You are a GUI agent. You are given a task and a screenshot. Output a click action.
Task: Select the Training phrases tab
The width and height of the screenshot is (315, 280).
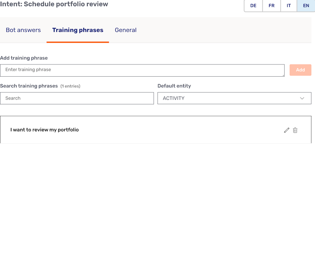(78, 30)
